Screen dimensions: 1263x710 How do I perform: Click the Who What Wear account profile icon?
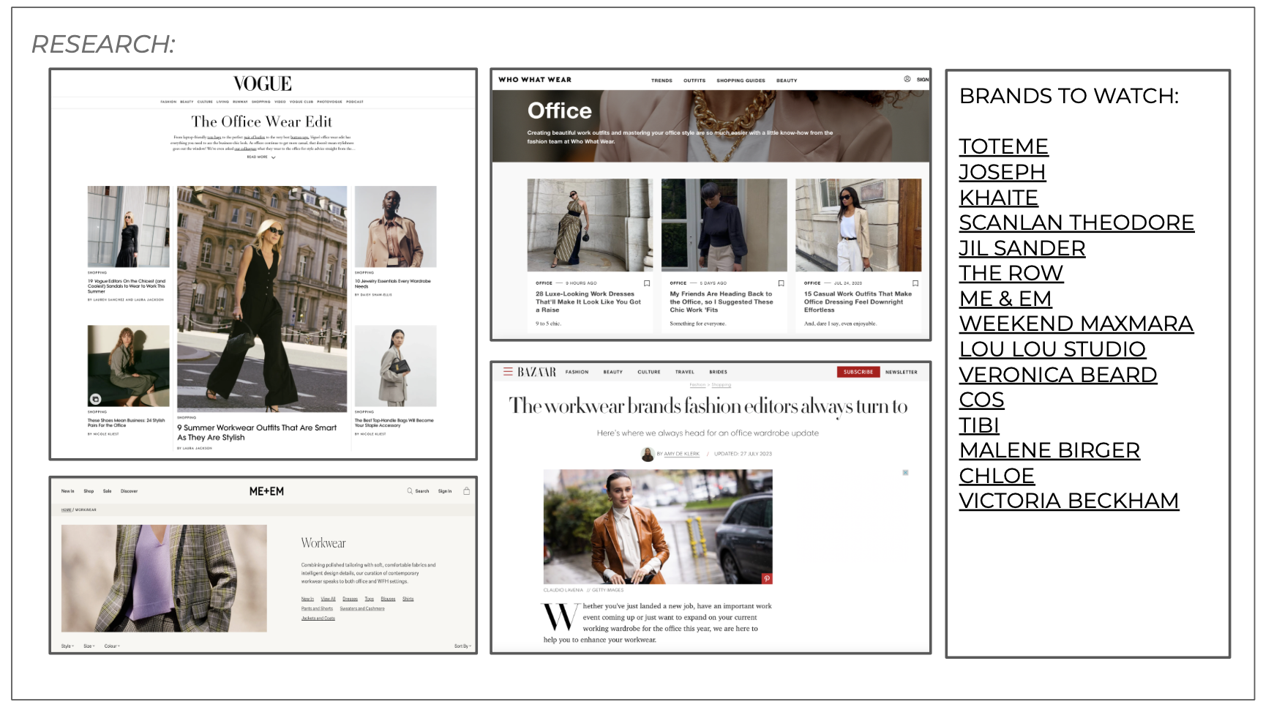(x=907, y=79)
